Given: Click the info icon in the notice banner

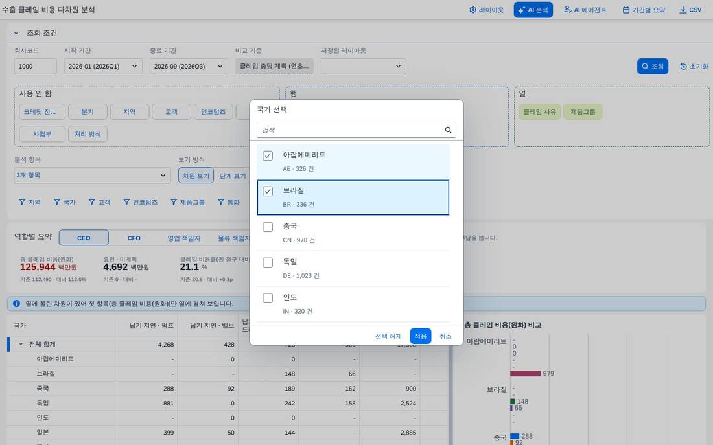Looking at the screenshot, I should tap(17, 303).
